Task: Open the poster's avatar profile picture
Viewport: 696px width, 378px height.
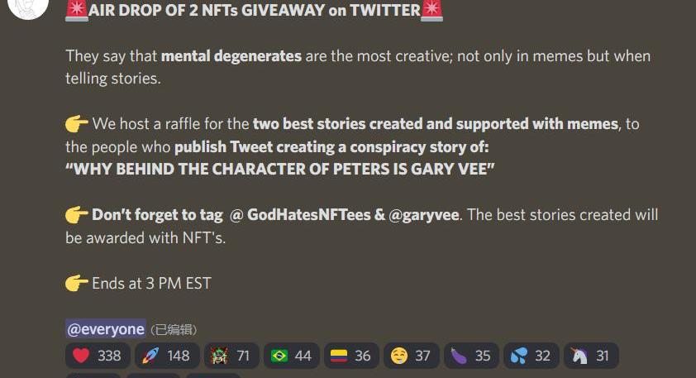Action: click(x=28, y=7)
